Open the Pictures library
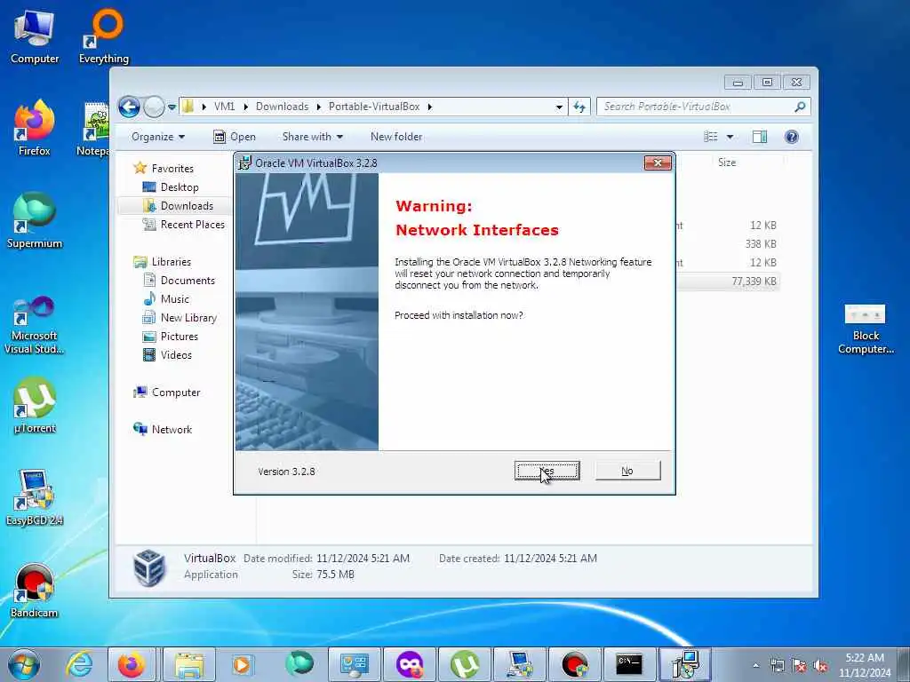The height and width of the screenshot is (682, 910). pos(179,337)
